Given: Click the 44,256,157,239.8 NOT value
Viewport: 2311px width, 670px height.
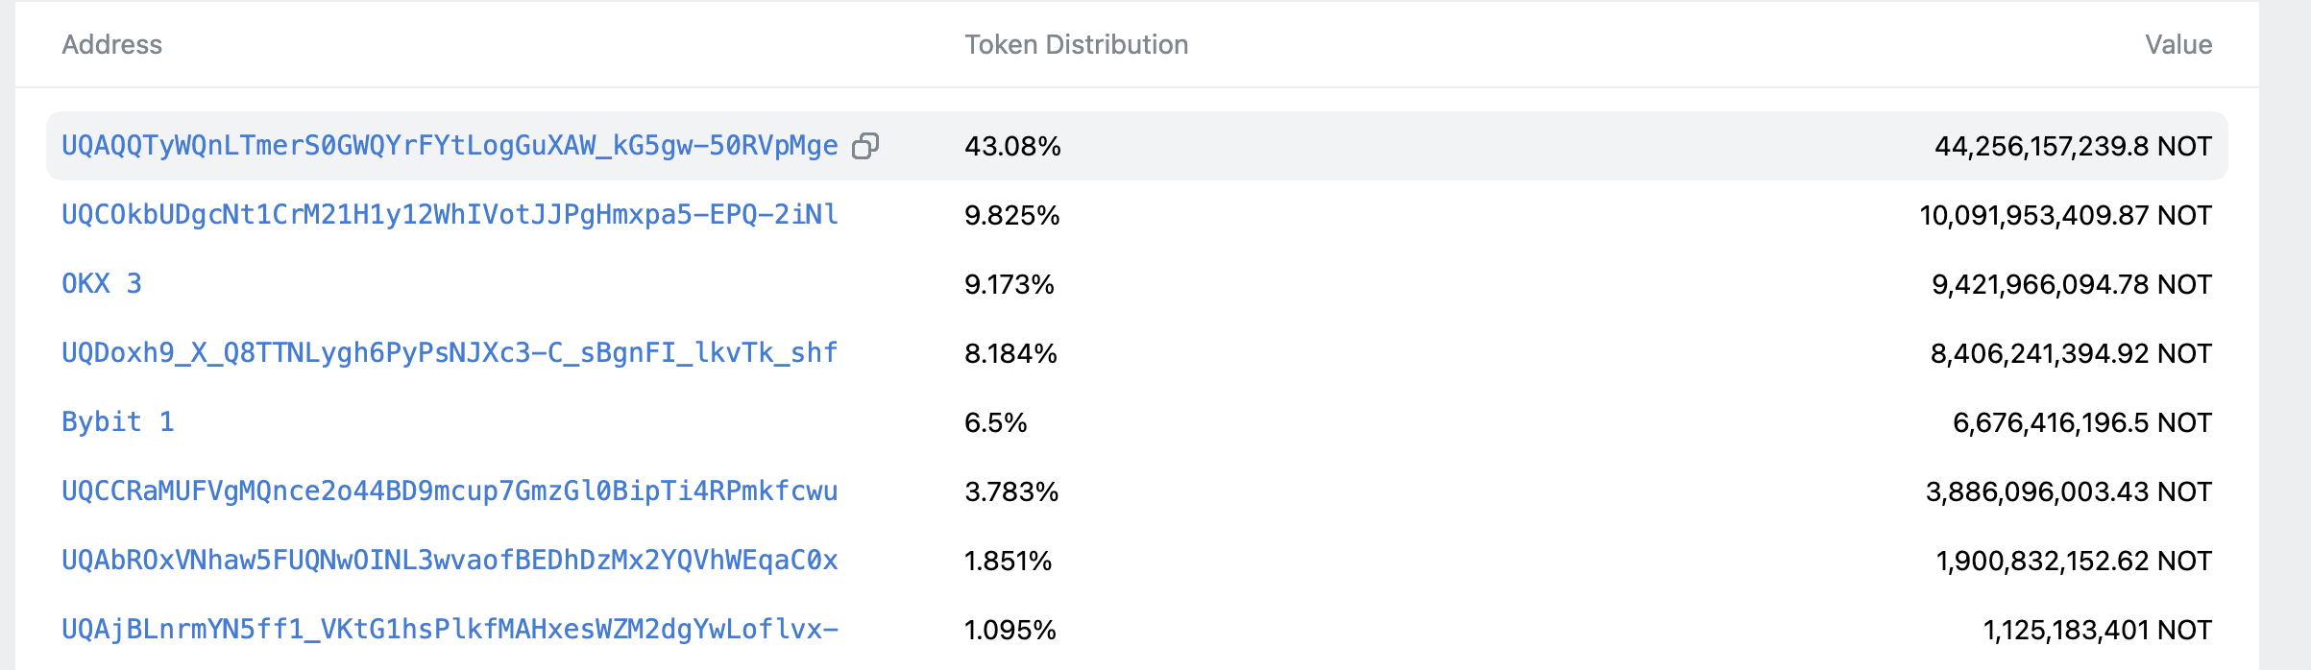Looking at the screenshot, I should 2072,146.
